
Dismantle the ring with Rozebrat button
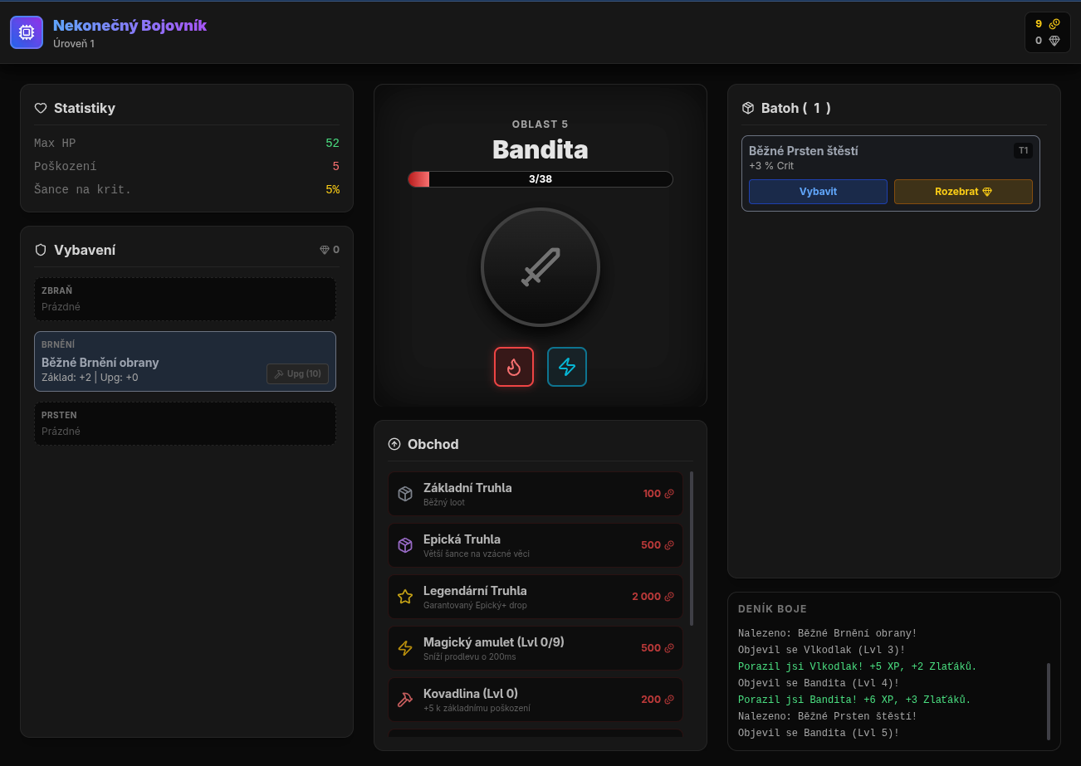(x=963, y=192)
